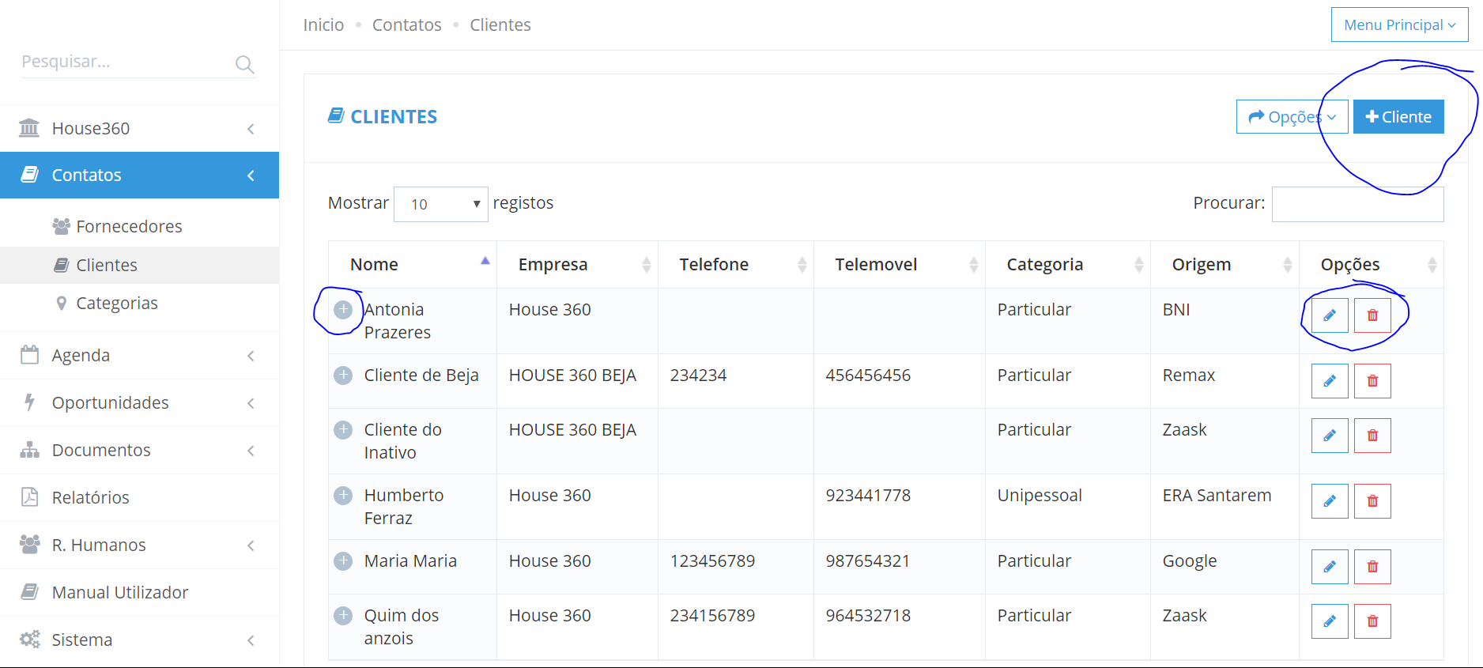Viewport: 1483px width, 668px height.
Task: Expand row details for Humberto Ferraz
Action: (343, 496)
